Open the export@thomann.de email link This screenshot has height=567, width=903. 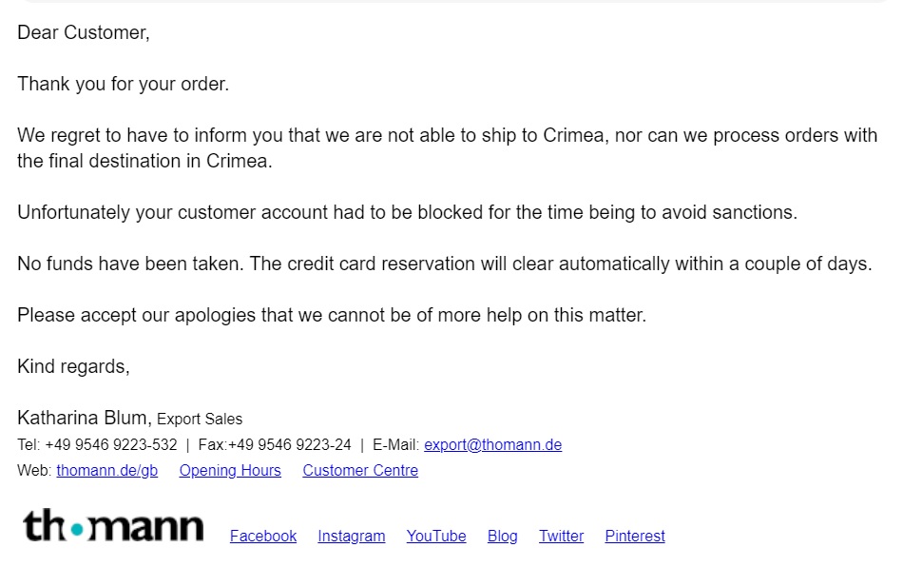click(x=492, y=445)
